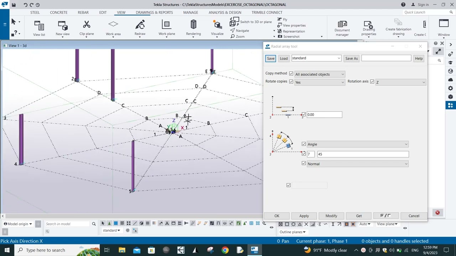Click the Modify button

(x=331, y=216)
